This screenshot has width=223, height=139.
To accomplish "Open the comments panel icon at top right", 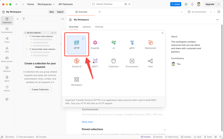I will (x=219, y=12).
